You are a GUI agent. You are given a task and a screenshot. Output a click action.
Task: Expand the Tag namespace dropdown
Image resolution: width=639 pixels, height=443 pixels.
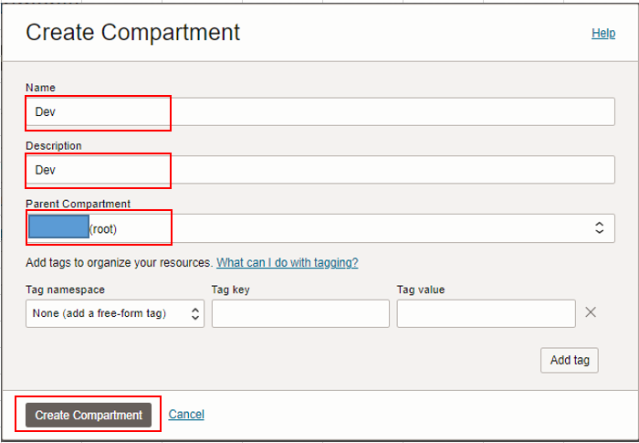point(115,313)
